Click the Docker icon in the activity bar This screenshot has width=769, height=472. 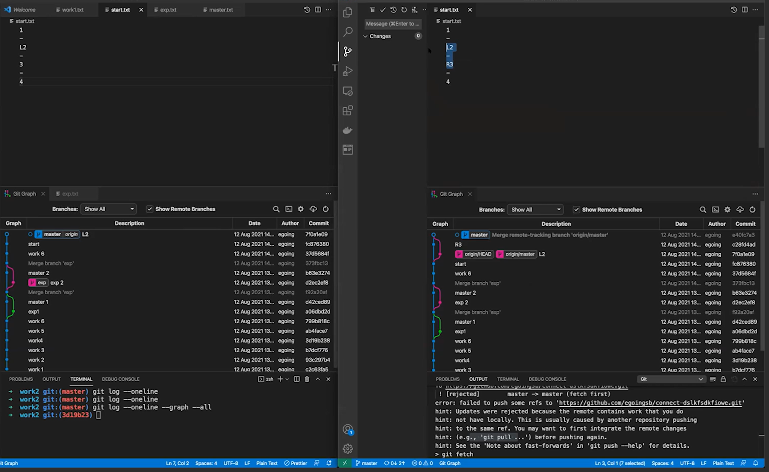point(347,130)
